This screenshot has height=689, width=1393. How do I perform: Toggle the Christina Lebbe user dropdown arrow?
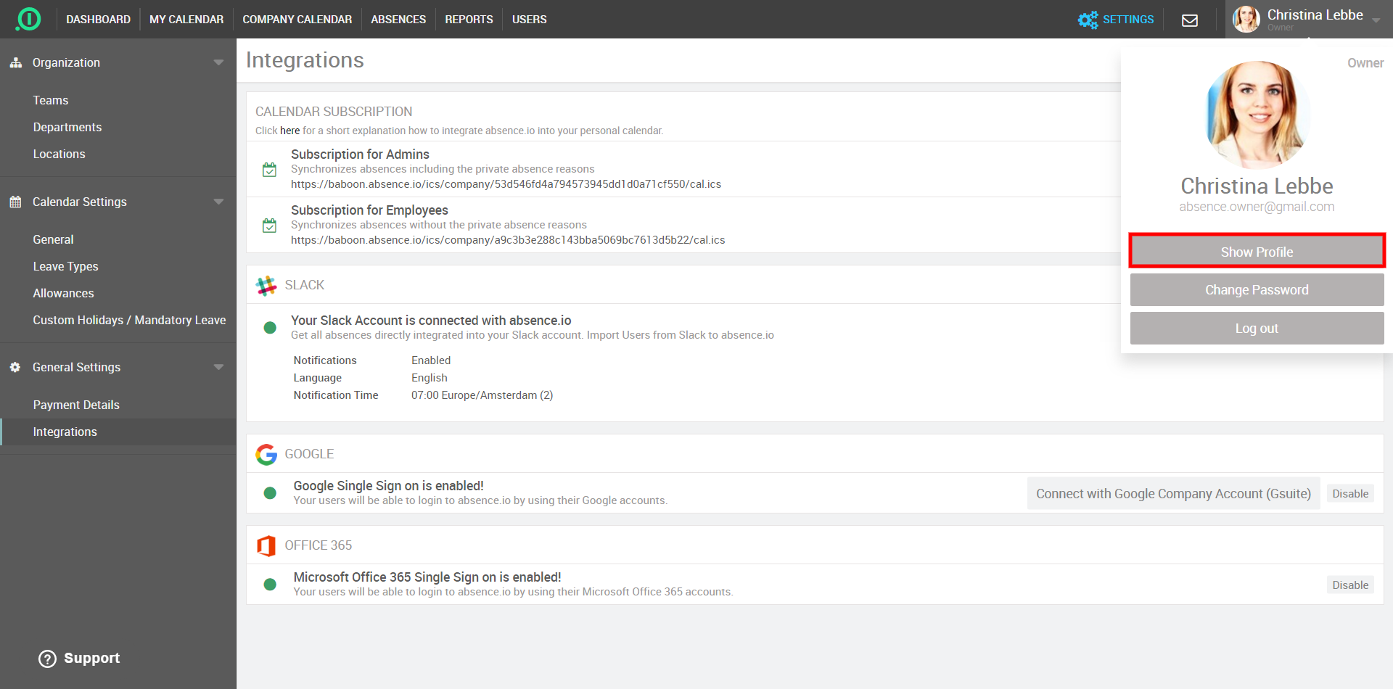(x=1376, y=20)
